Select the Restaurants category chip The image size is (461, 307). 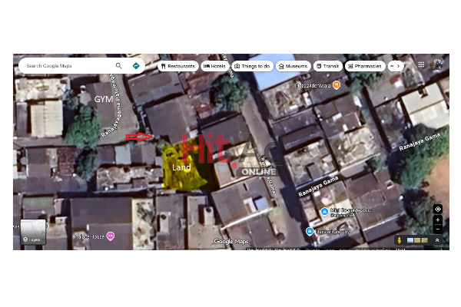(177, 66)
